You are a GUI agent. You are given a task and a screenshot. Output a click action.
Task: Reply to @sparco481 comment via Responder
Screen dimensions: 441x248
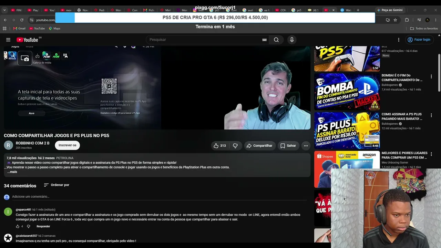click(x=43, y=226)
